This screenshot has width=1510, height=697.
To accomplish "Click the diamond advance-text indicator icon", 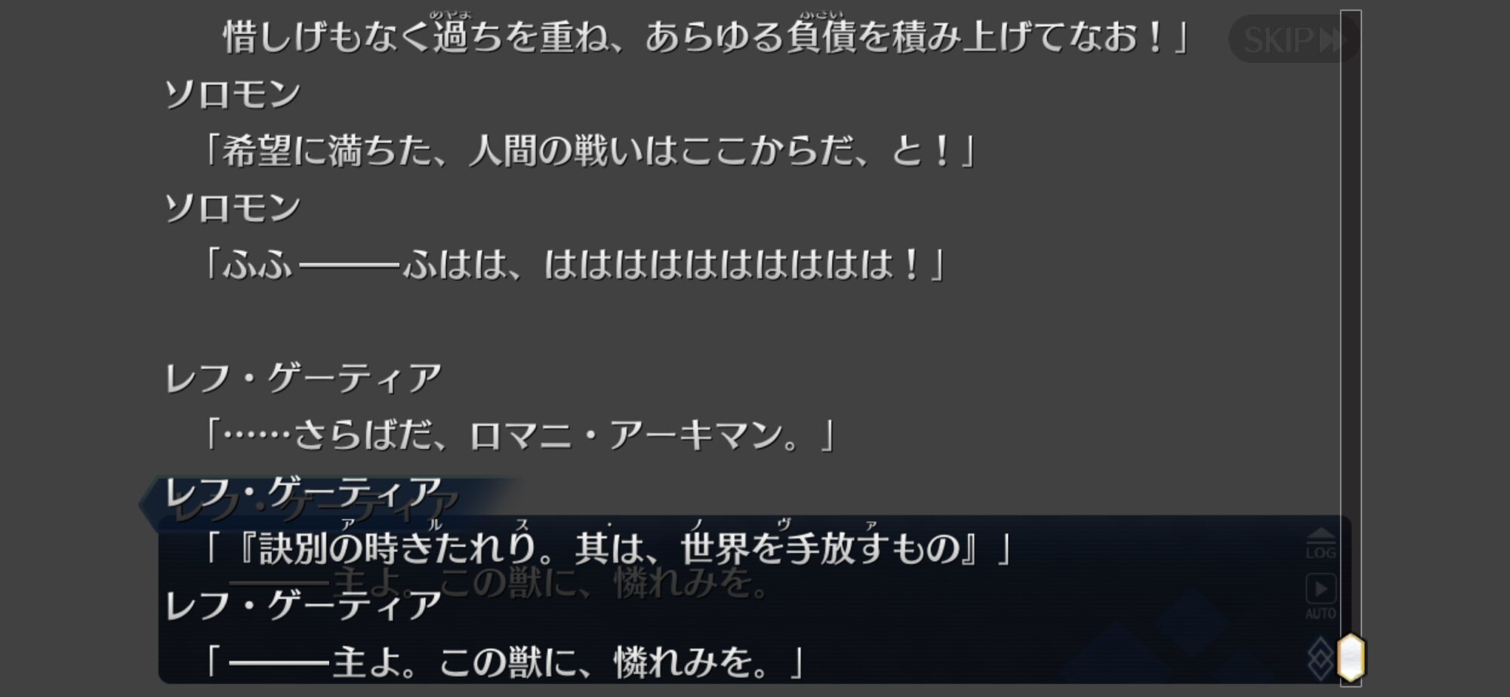I will pyautogui.click(x=1321, y=658).
